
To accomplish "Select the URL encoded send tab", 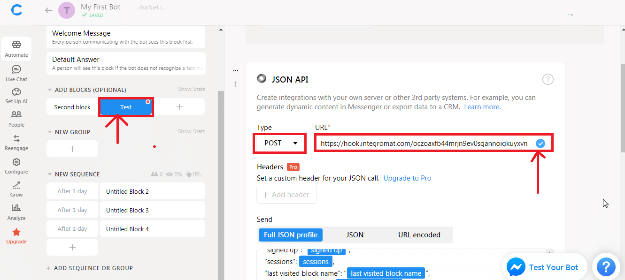I will pyautogui.click(x=419, y=235).
